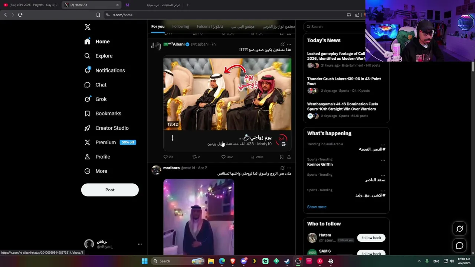475x267 pixels.
Task: Open Steam from taskbar
Action: pos(287,261)
